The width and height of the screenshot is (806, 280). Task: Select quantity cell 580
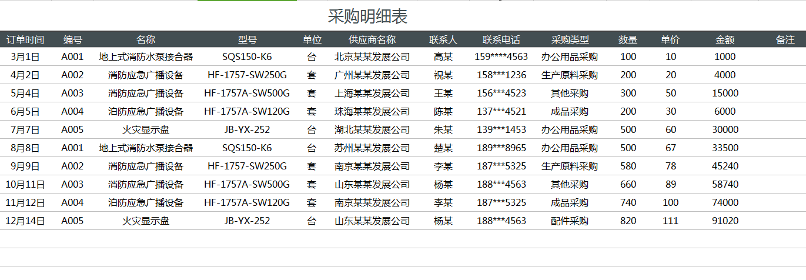[628, 166]
